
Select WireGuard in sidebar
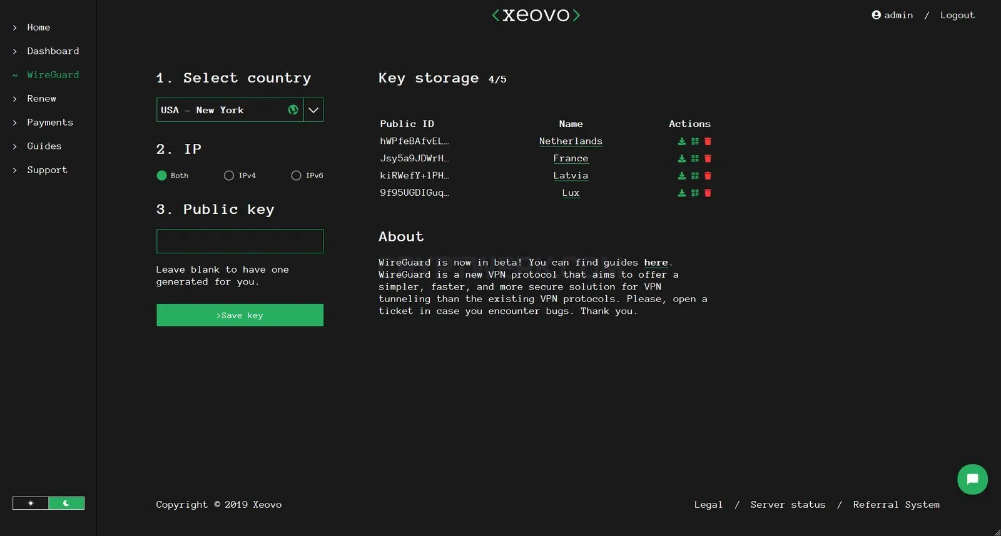click(x=53, y=75)
